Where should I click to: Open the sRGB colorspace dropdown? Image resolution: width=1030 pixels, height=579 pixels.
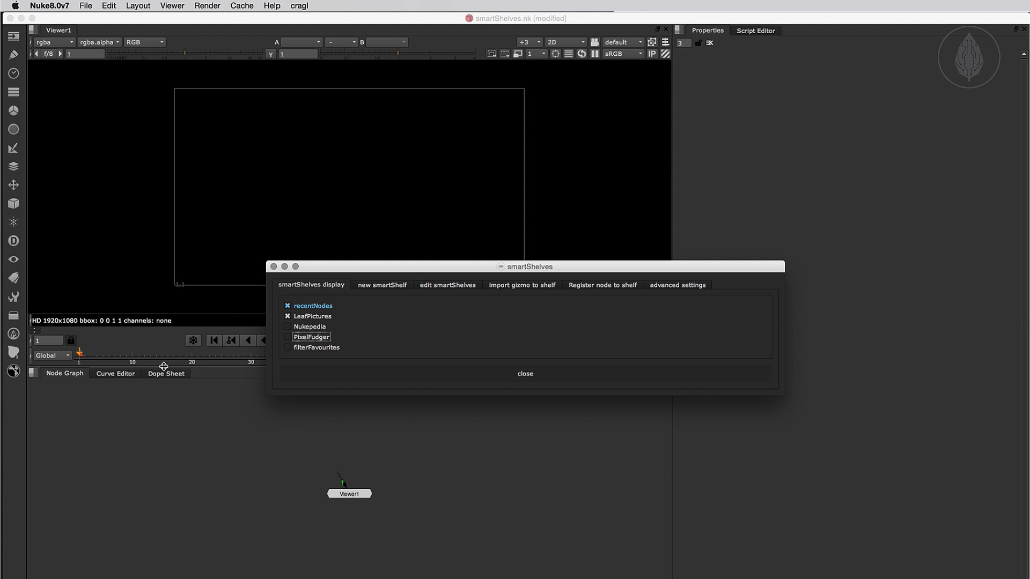click(623, 54)
